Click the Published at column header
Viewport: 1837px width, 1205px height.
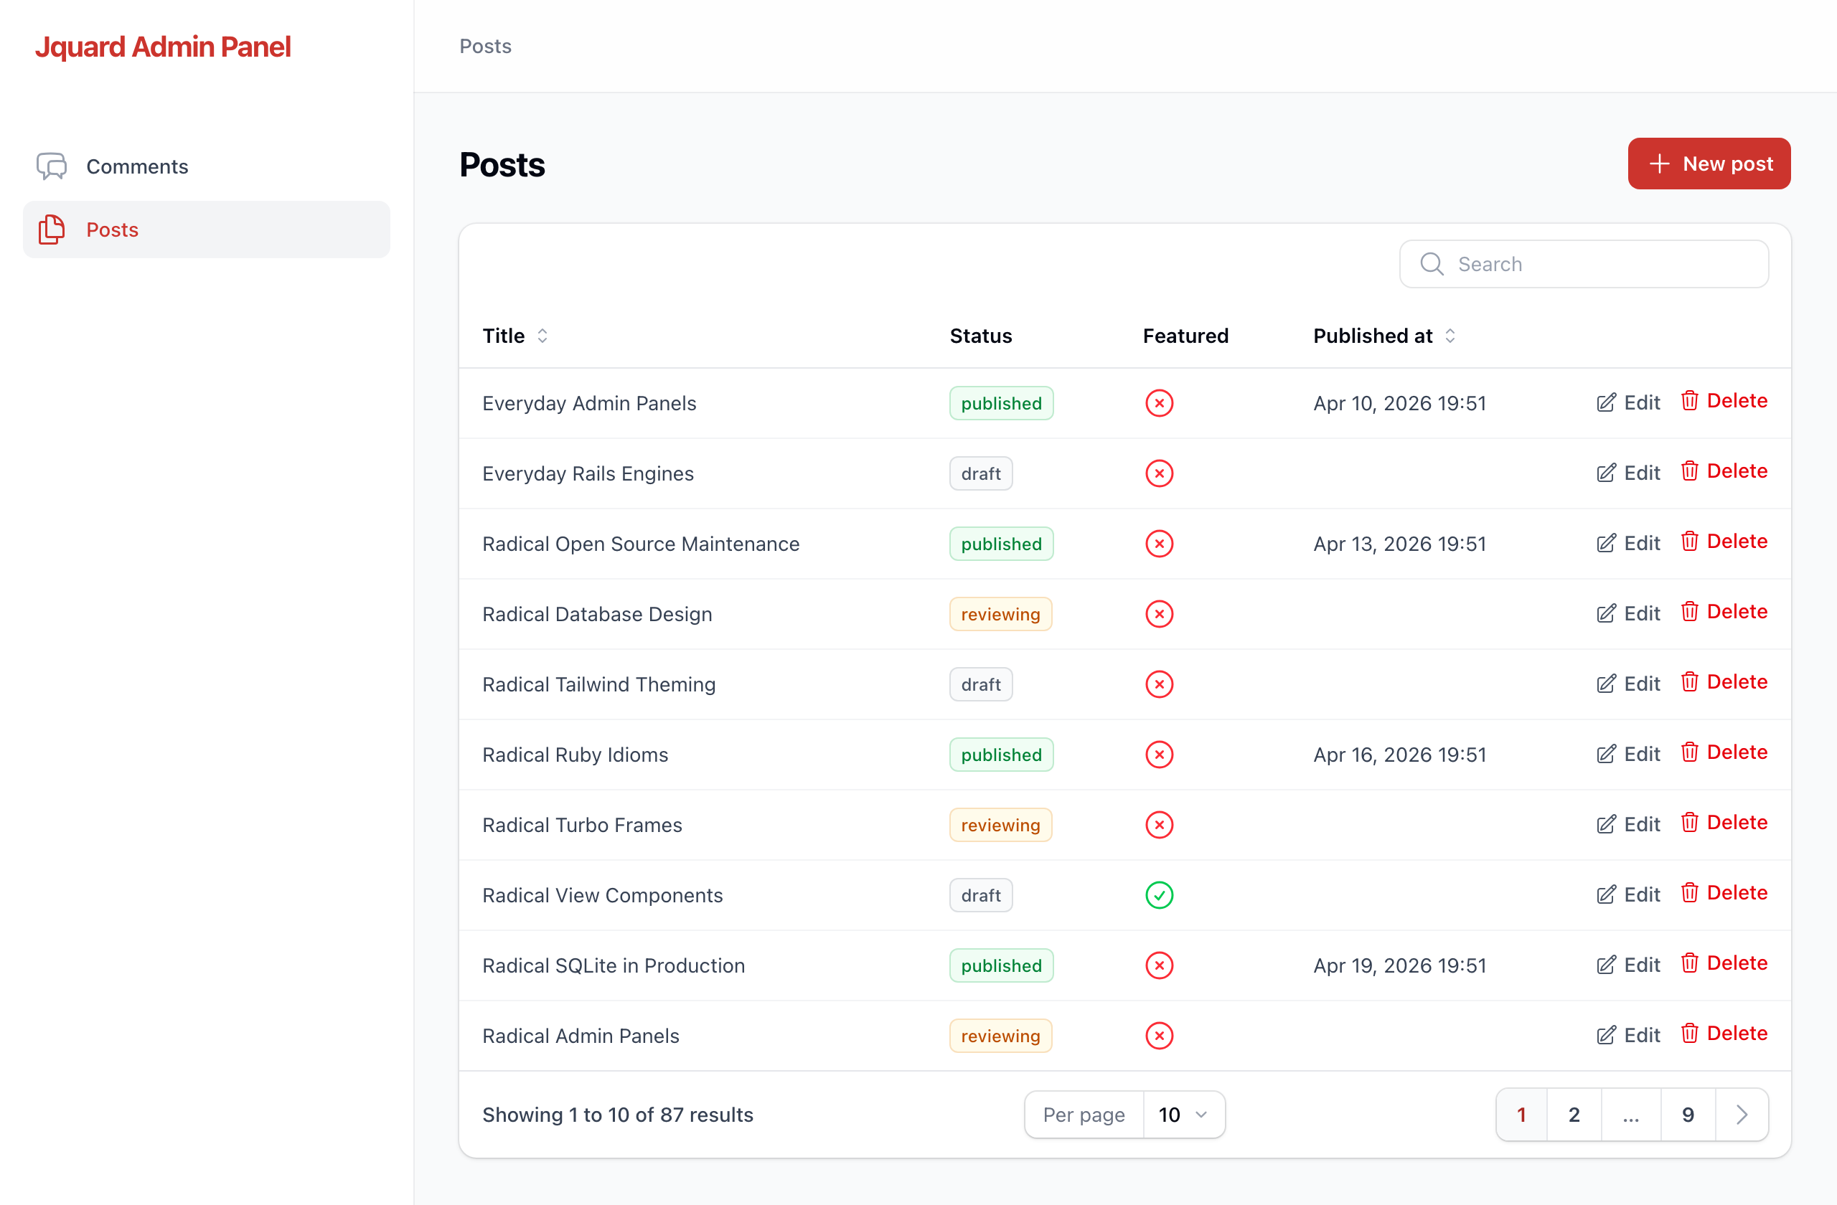click(1385, 336)
